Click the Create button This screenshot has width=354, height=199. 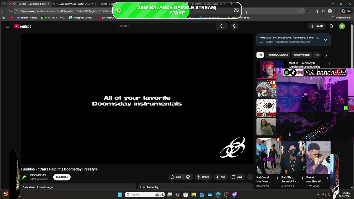tap(317, 26)
